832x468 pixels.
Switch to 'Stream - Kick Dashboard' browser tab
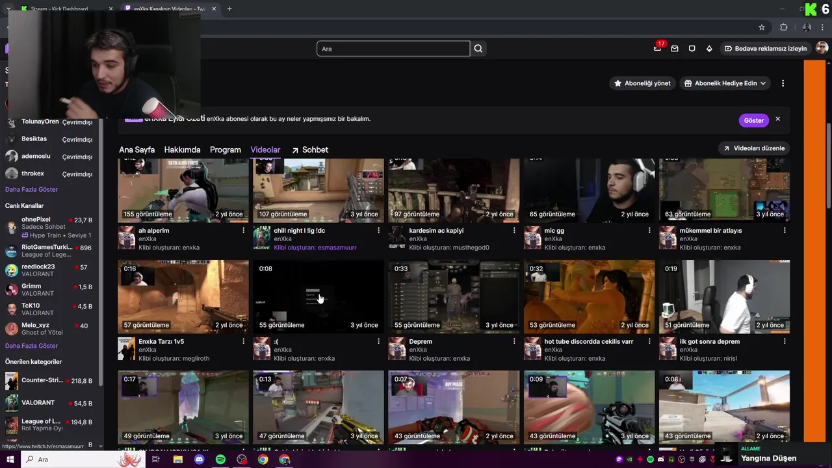tap(66, 8)
